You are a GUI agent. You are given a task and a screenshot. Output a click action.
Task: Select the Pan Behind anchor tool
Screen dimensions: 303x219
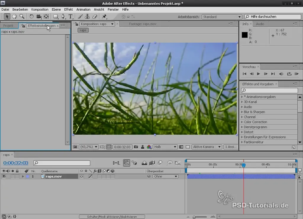pyautogui.click(x=46, y=17)
